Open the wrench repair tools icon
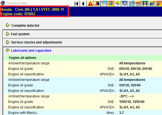The image size is (162, 115). pos(104,4)
